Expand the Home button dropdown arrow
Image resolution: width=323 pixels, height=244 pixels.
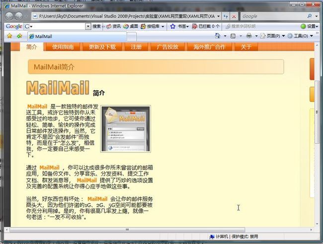click(225, 36)
